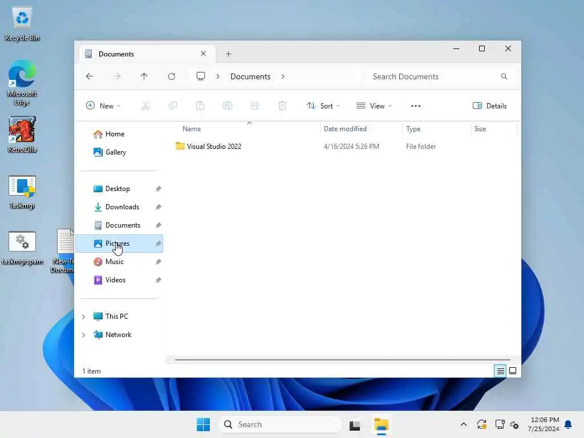The height and width of the screenshot is (438, 584).
Task: Switch to details list view icon
Action: (500, 371)
